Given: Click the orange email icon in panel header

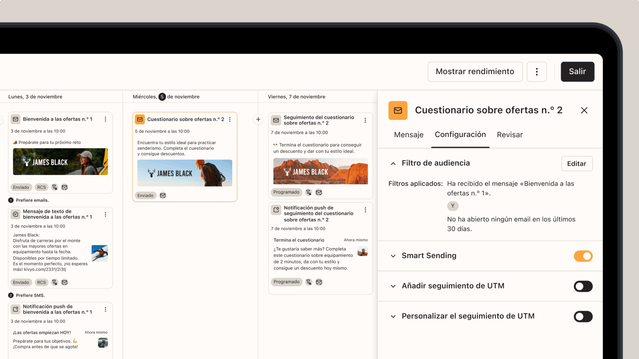Looking at the screenshot, I should (398, 110).
